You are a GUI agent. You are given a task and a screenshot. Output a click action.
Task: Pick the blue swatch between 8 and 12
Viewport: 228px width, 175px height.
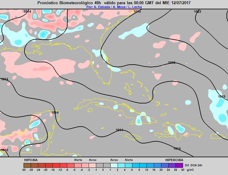coord(143,165)
